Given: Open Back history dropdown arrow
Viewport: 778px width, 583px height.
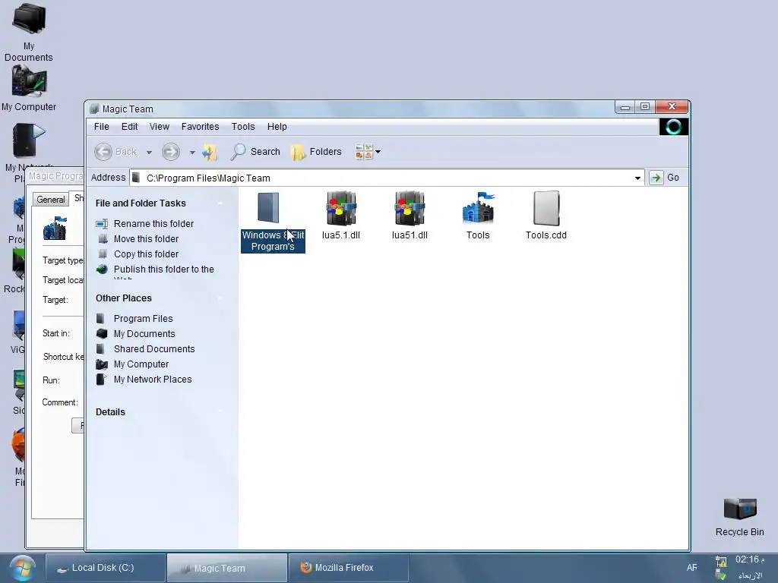Looking at the screenshot, I should click(x=149, y=152).
